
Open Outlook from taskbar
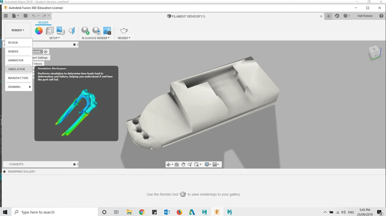[x=167, y=212]
